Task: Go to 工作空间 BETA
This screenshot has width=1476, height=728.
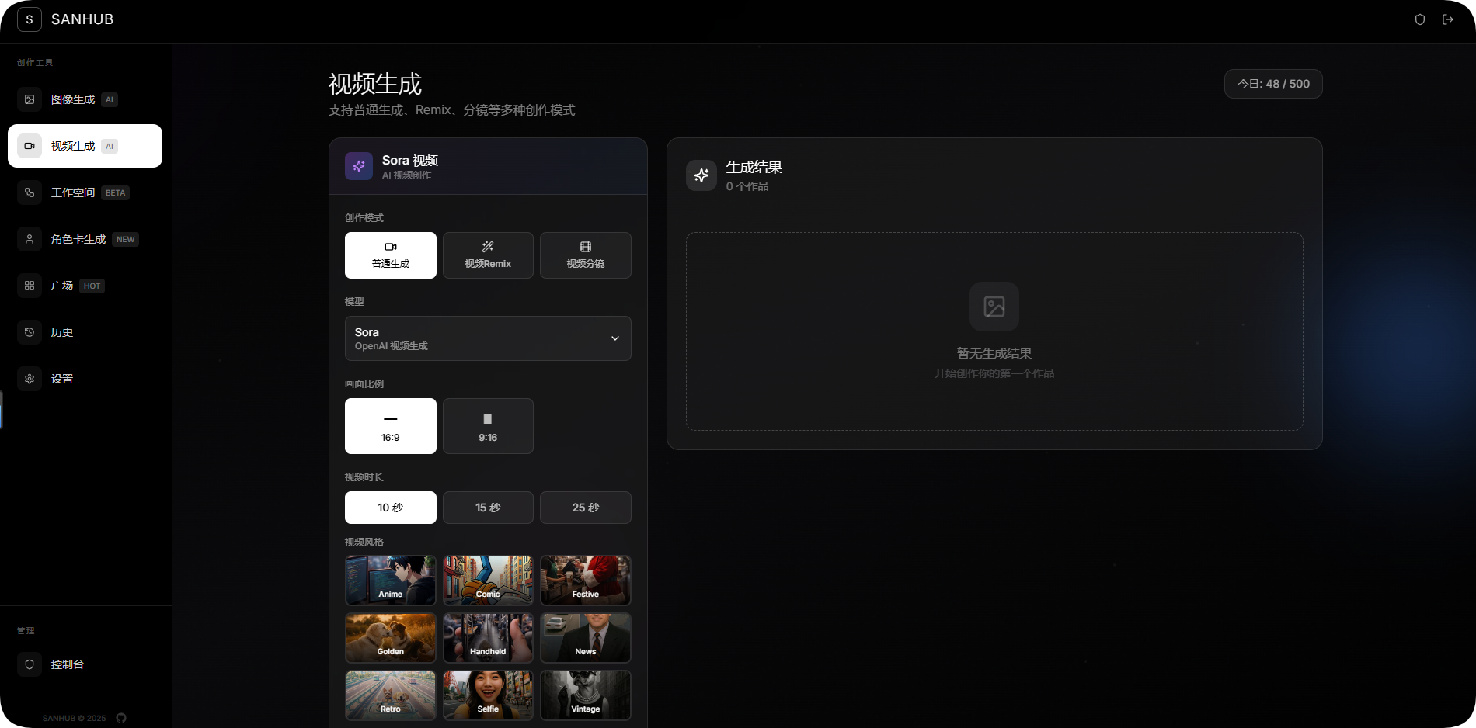Action: coord(85,192)
